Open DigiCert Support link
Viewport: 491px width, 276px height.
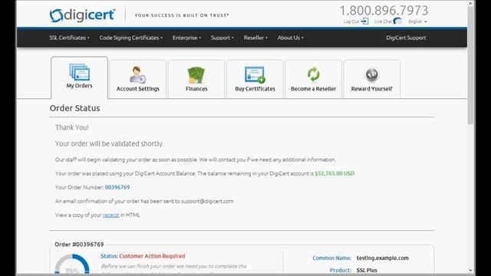[406, 38]
